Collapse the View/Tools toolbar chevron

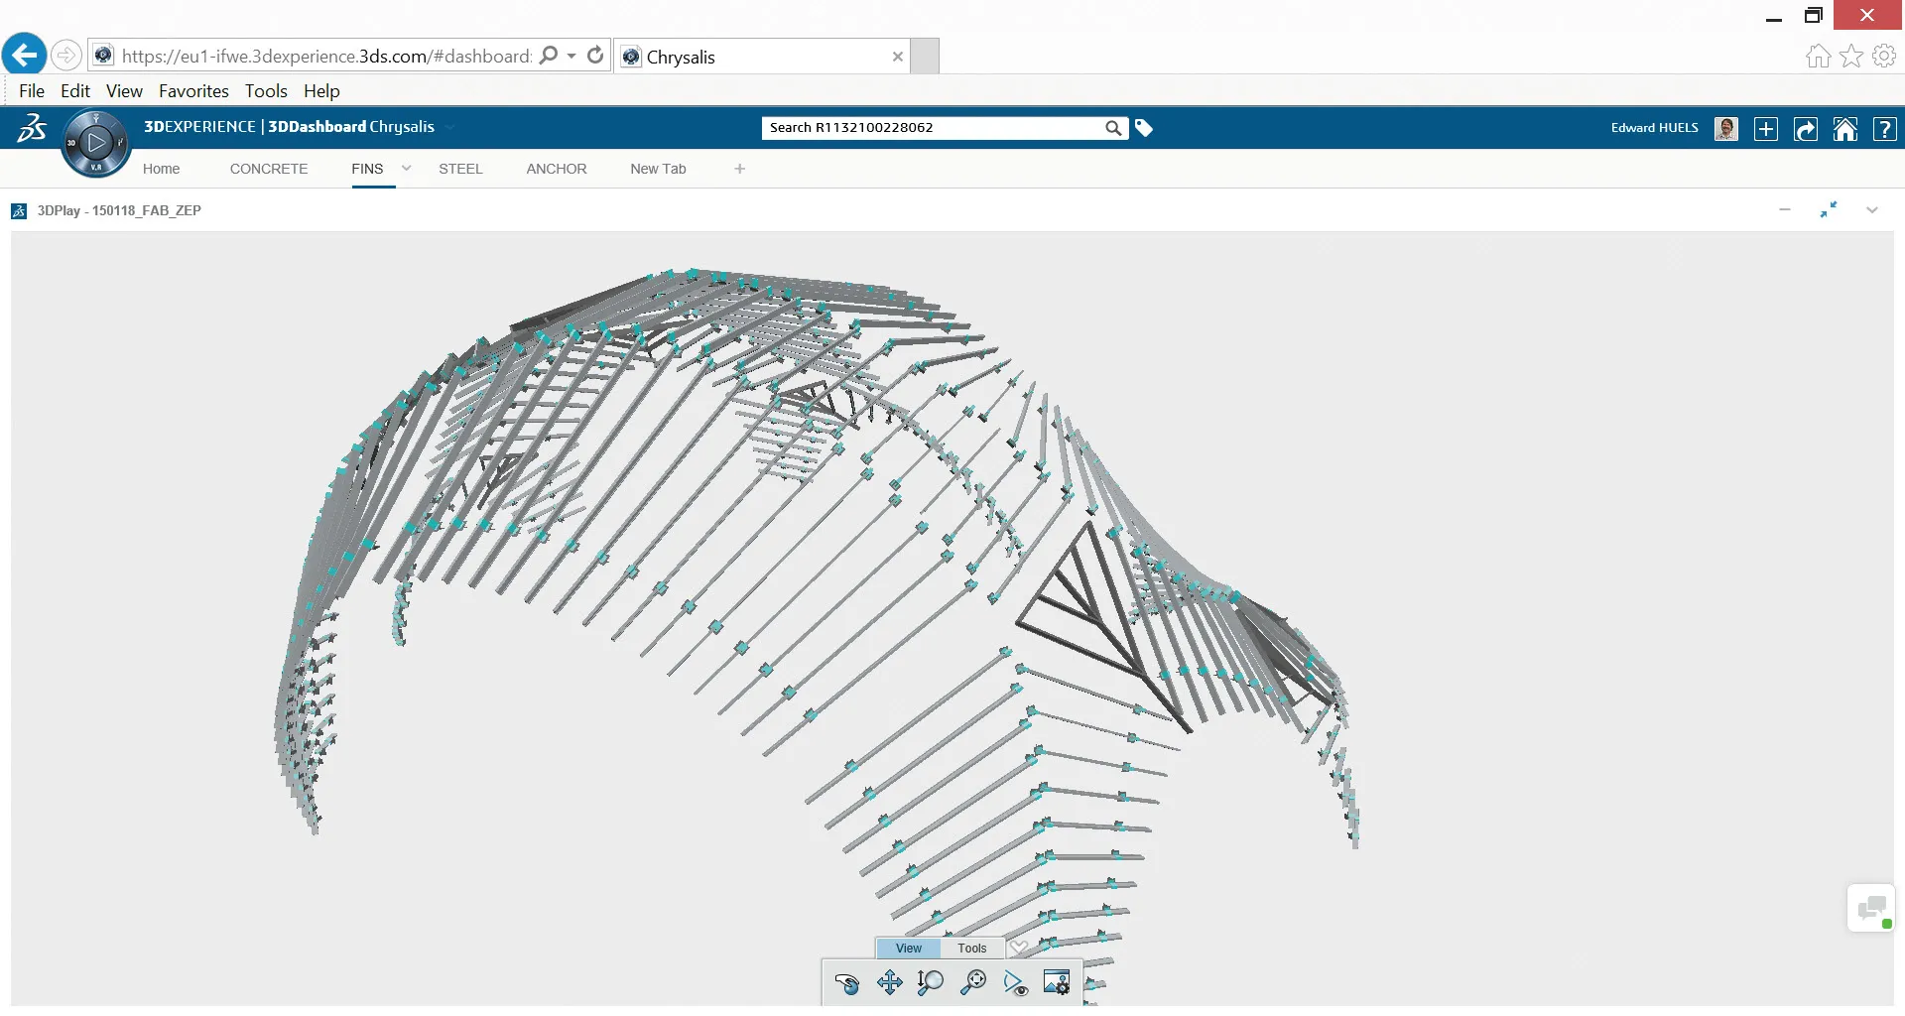[1019, 948]
